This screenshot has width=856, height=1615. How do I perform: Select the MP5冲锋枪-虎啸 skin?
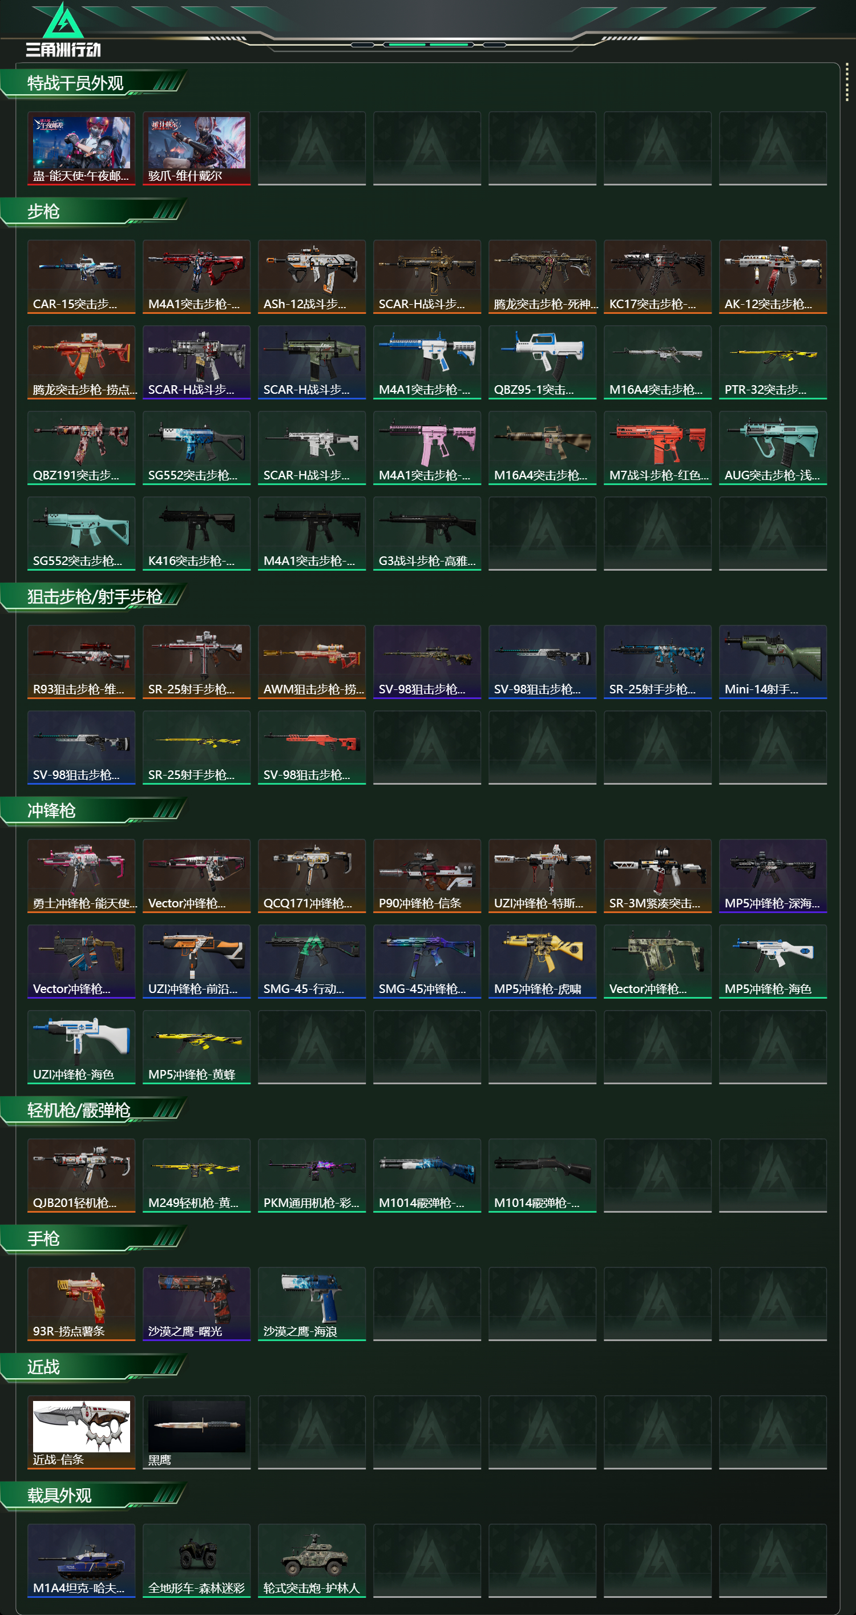pyautogui.click(x=543, y=961)
